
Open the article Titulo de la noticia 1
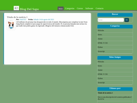[x=17, y=17]
